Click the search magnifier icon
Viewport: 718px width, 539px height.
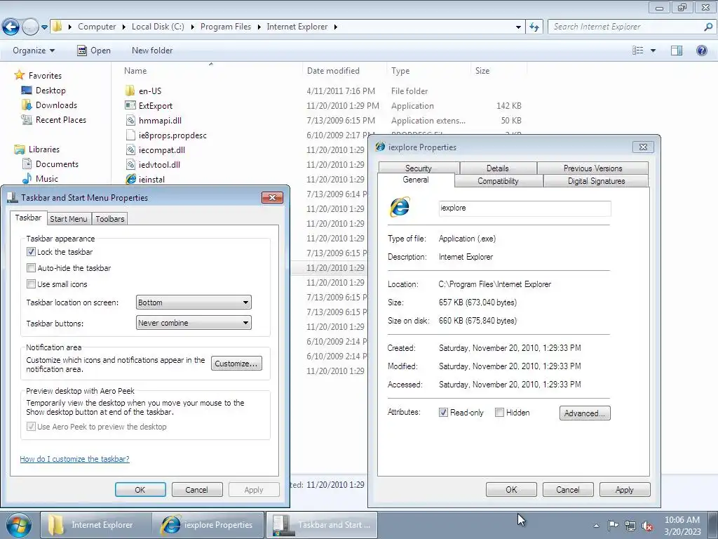tap(708, 27)
